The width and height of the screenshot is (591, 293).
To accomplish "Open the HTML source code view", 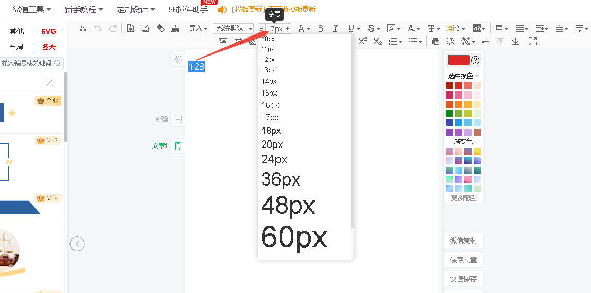I will pos(82,29).
